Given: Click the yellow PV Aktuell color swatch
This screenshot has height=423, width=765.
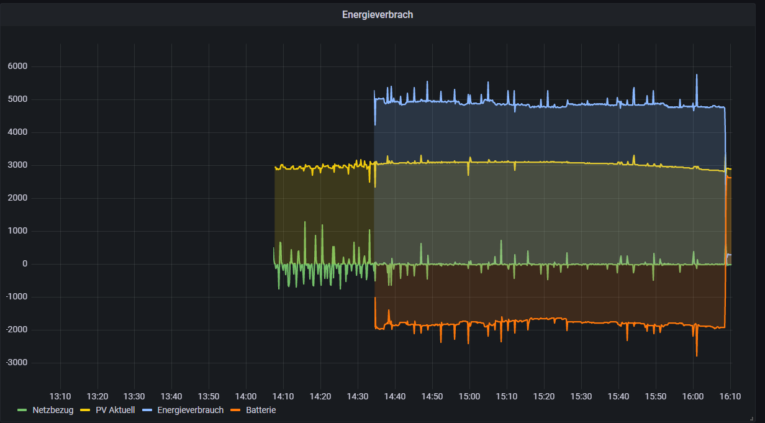Looking at the screenshot, I should click(x=86, y=411).
